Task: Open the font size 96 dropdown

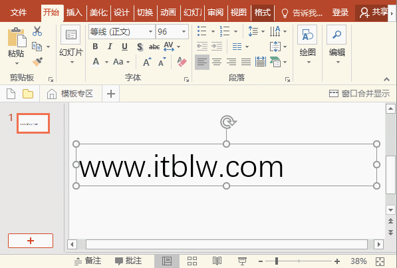Action: click(184, 32)
